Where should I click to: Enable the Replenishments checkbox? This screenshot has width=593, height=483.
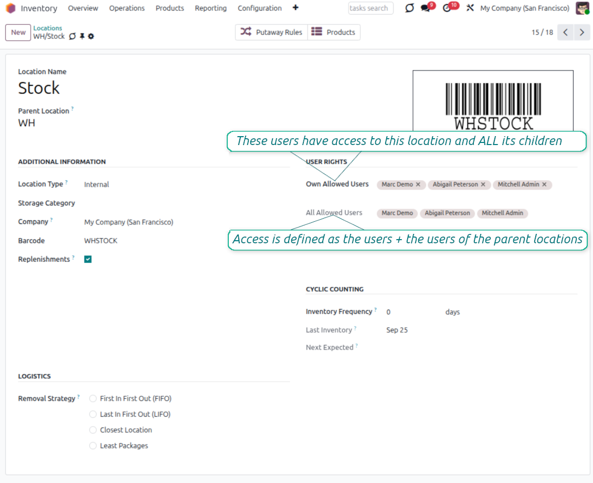click(x=88, y=259)
